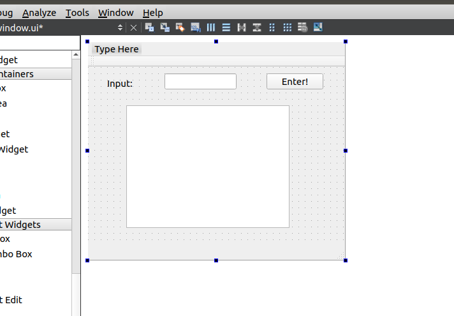Click the line edit next to Input label

click(x=200, y=82)
